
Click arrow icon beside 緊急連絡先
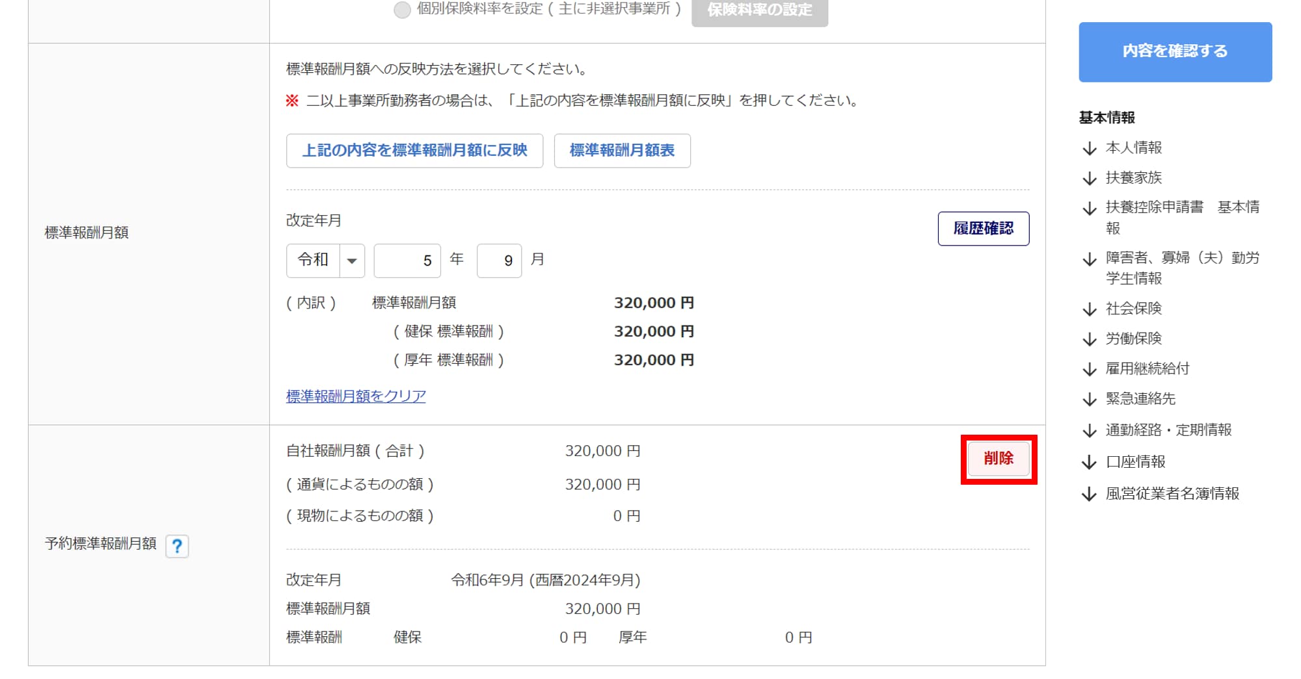pyautogui.click(x=1090, y=400)
